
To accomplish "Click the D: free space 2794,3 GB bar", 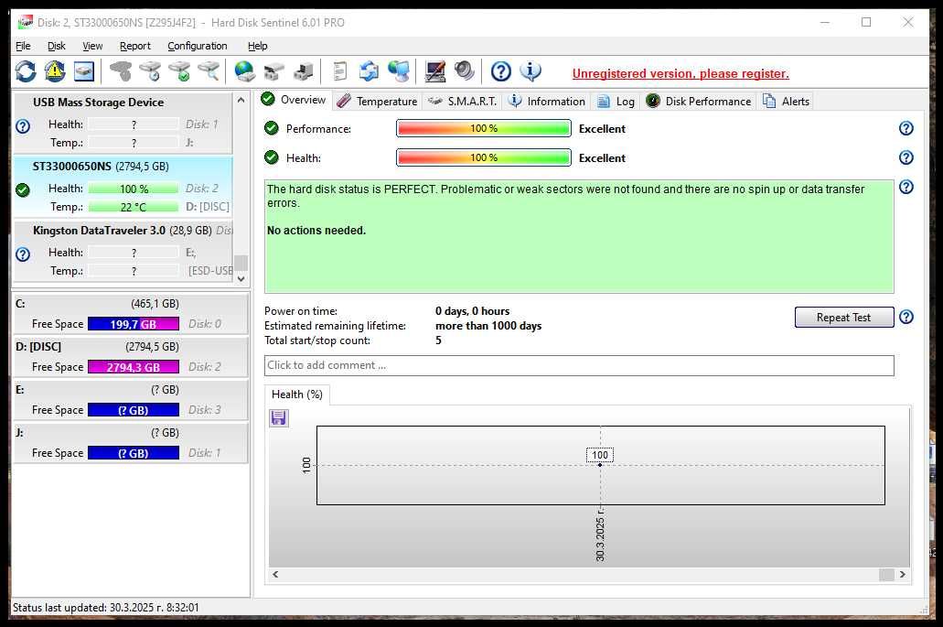I will pyautogui.click(x=134, y=366).
